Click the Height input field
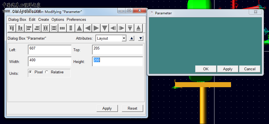 (118, 62)
